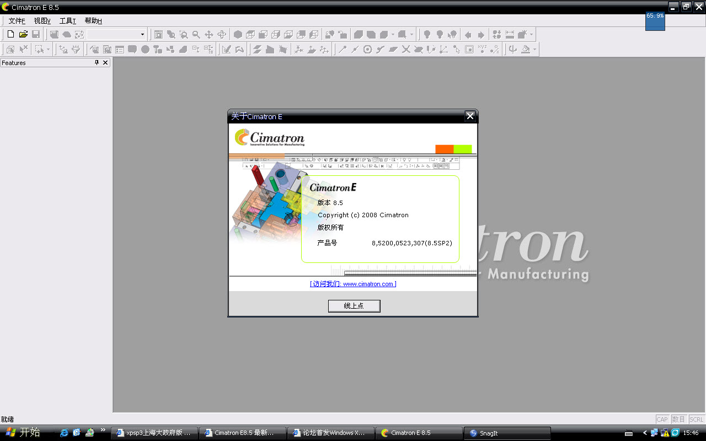Open a file with the folder icon
706x441 pixels.
pos(23,34)
